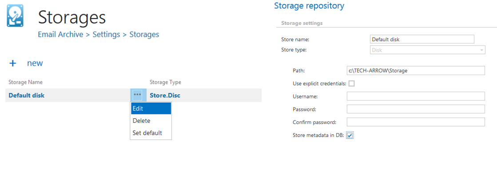Navigate to Settings in the breadcrumb
The height and width of the screenshot is (179, 497).
[106, 35]
